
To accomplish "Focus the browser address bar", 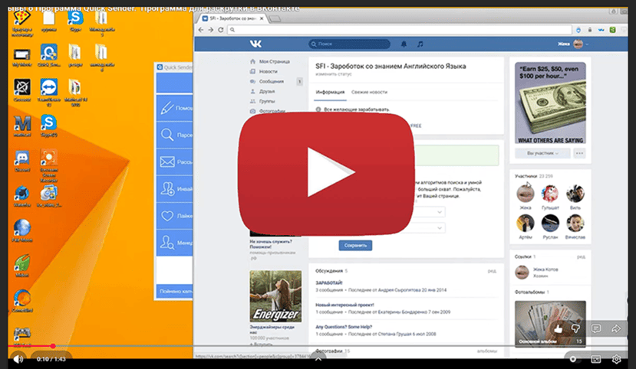I will point(400,30).
